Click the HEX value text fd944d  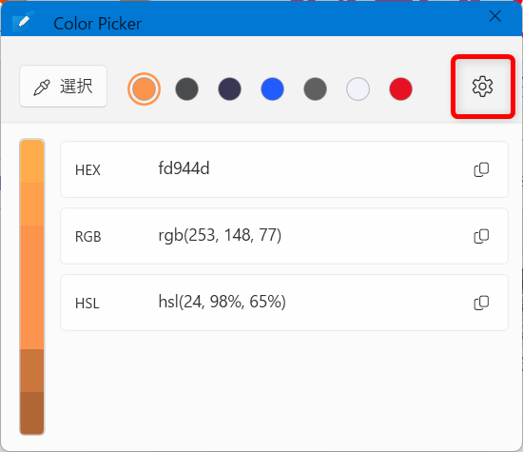184,167
